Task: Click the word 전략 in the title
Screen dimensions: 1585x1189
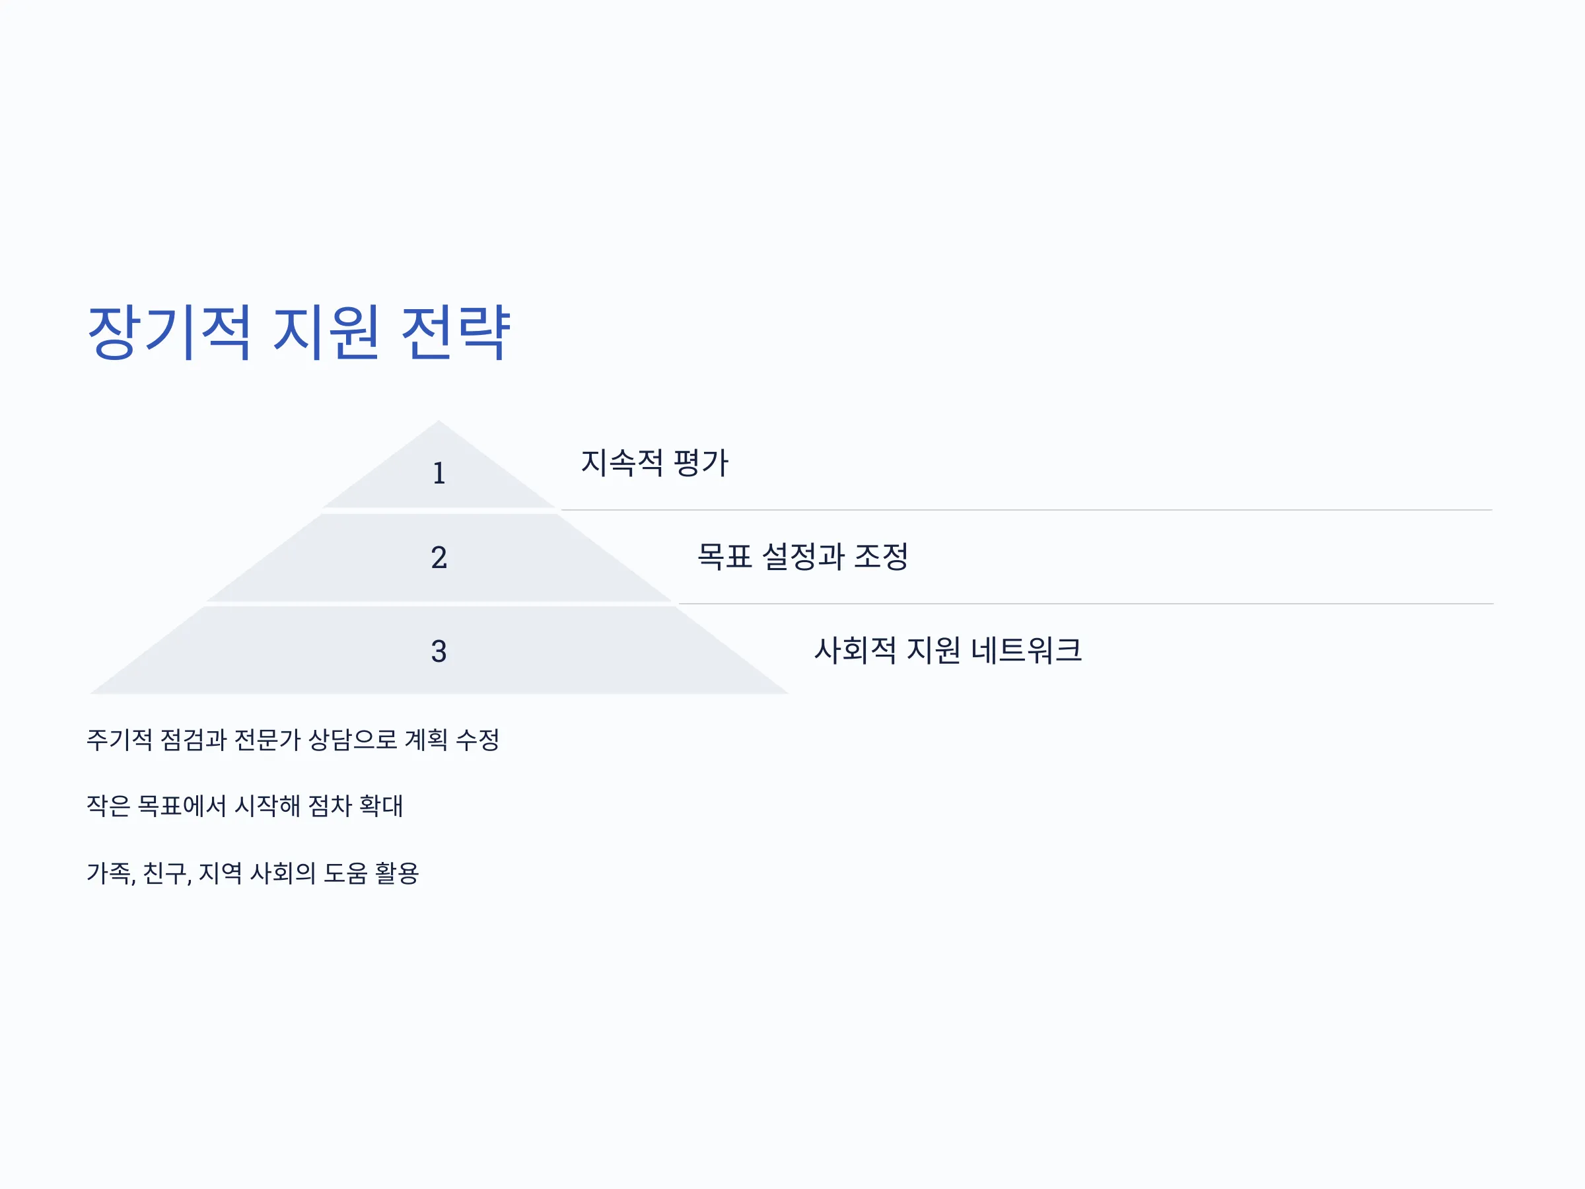Action: point(456,332)
